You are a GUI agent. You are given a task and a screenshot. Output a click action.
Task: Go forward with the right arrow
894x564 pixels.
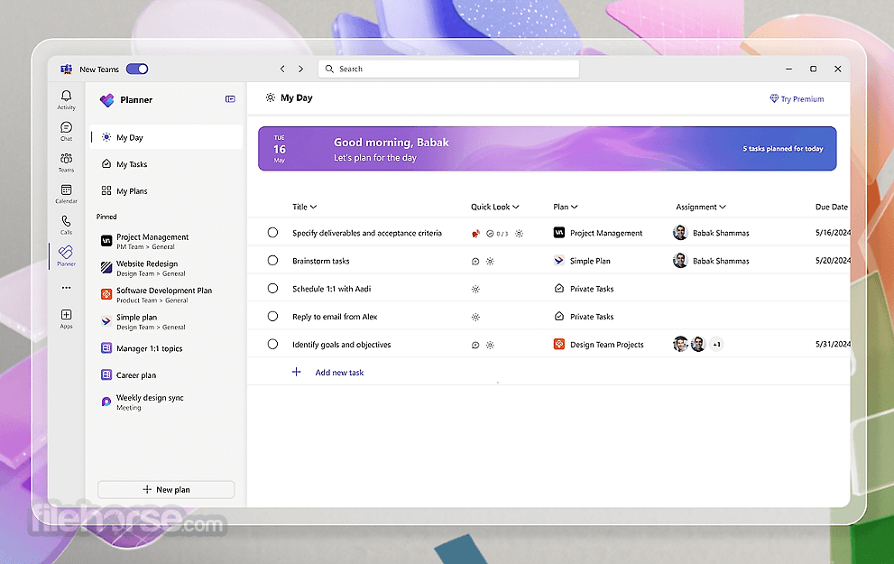pyautogui.click(x=301, y=69)
